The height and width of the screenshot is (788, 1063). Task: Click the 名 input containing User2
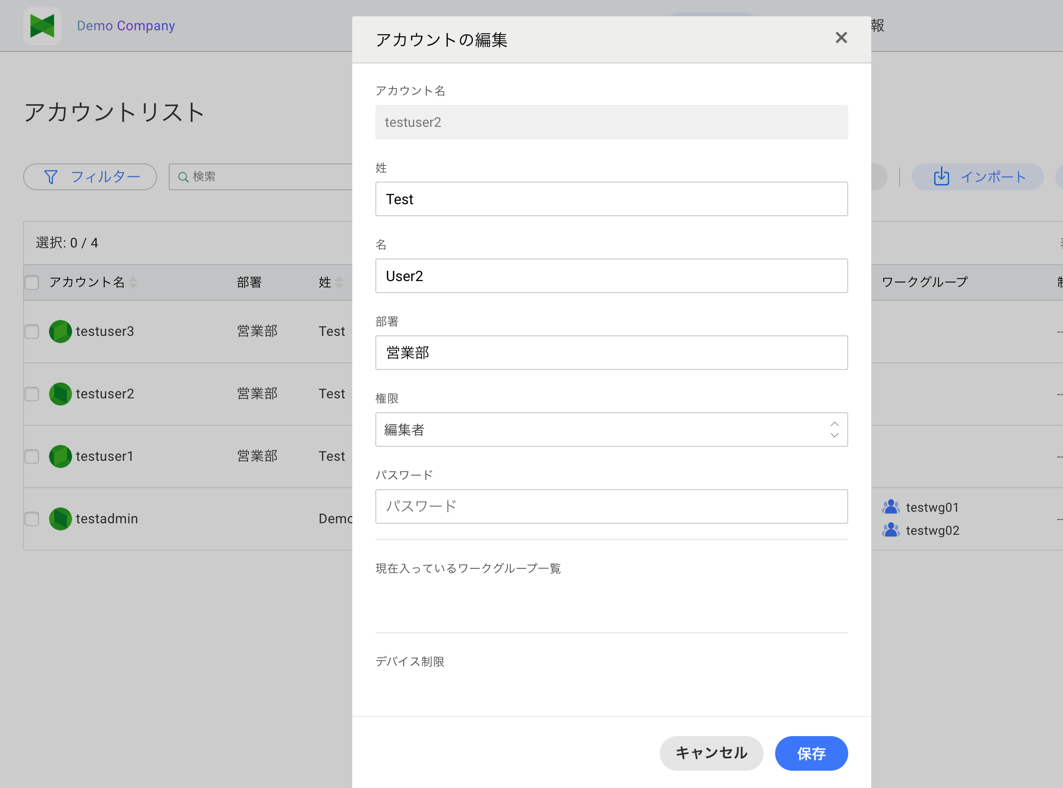pos(611,276)
